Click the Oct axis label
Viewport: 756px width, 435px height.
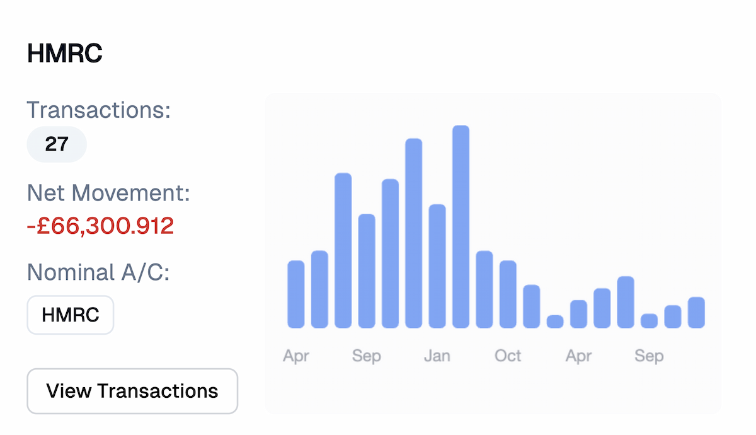pyautogui.click(x=508, y=356)
